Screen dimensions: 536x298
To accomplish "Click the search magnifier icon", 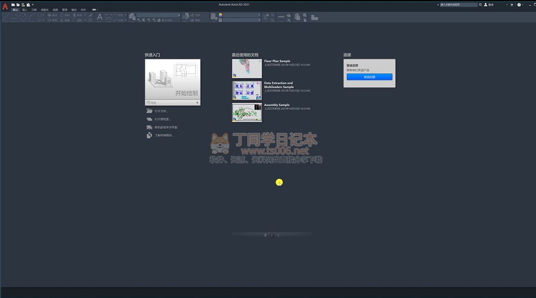I will 480,5.
